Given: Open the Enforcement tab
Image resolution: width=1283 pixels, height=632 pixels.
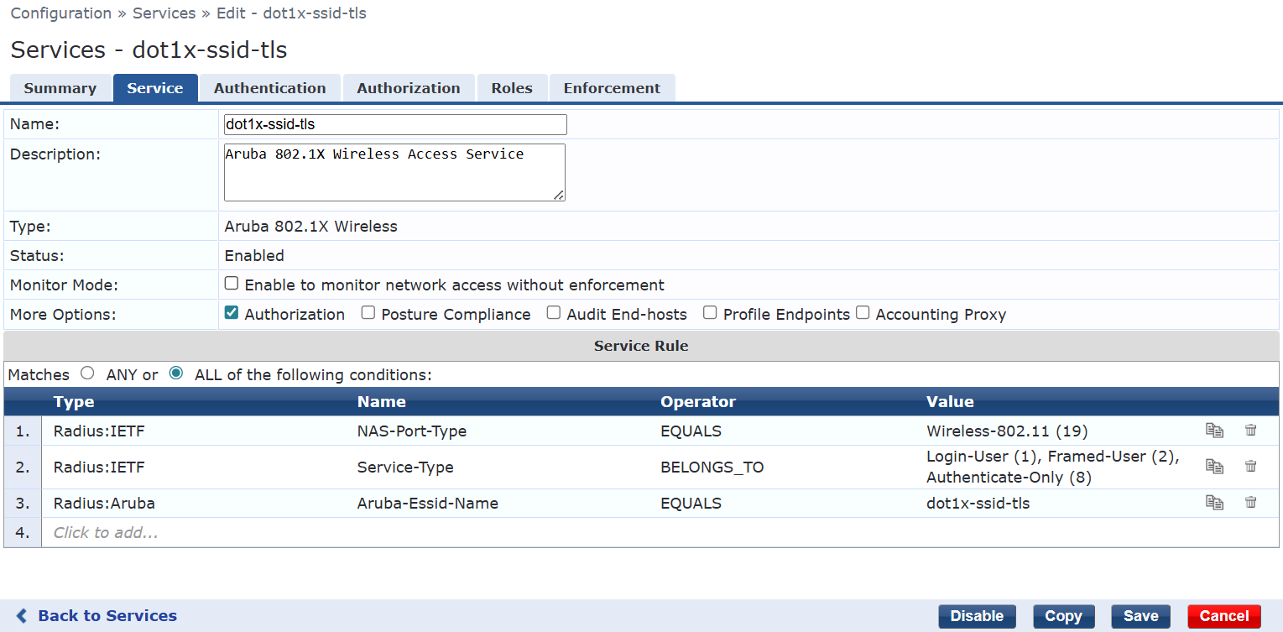Looking at the screenshot, I should [612, 88].
